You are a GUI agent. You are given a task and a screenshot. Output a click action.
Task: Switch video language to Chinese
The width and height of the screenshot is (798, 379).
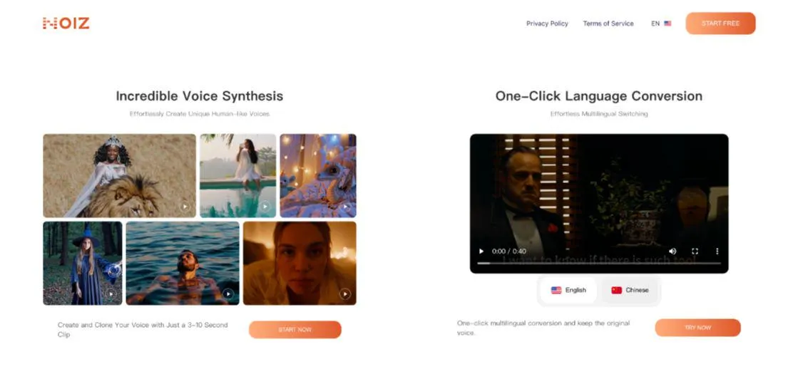click(630, 290)
